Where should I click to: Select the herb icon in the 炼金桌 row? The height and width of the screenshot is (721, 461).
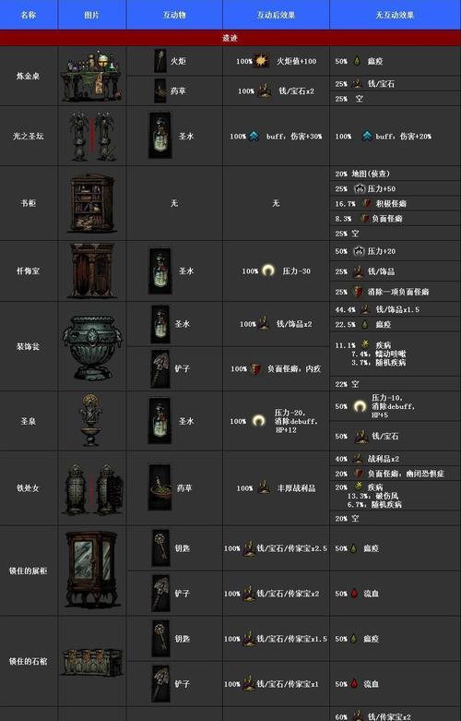tap(160, 91)
